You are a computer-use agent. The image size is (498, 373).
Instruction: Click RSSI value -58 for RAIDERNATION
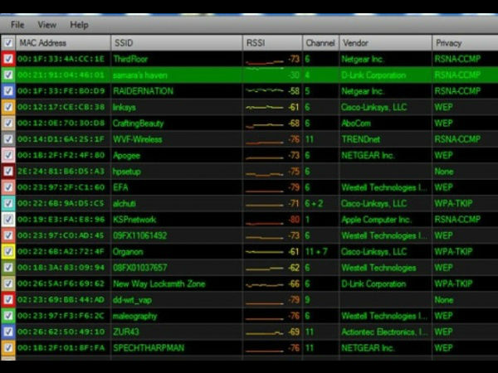[x=294, y=91]
